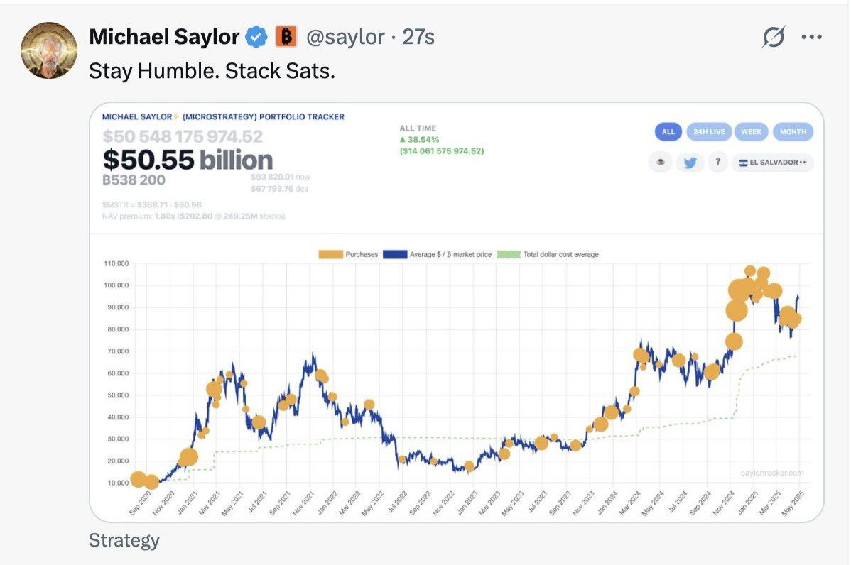The image size is (851, 565).
Task: Click the blue verified checkmark badge
Action: tap(256, 37)
